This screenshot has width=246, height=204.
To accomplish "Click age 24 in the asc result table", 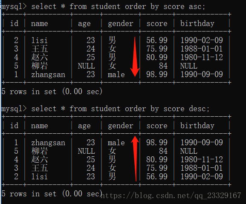I will point(91,49).
